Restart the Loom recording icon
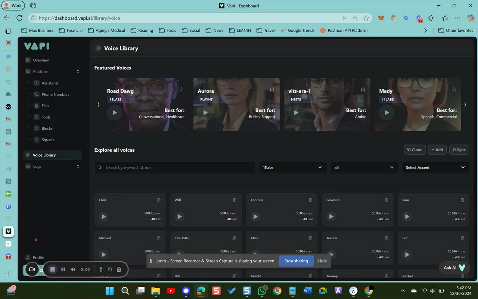 click(110, 269)
